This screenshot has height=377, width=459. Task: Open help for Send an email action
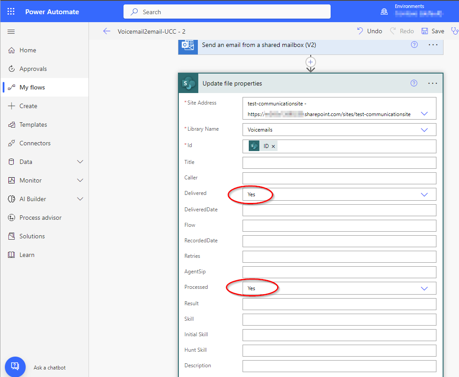[414, 45]
